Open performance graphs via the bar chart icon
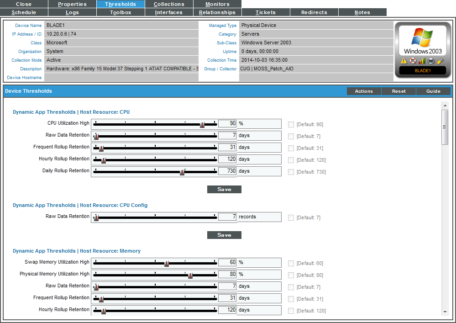This screenshot has height=323, width=456. (x=422, y=61)
